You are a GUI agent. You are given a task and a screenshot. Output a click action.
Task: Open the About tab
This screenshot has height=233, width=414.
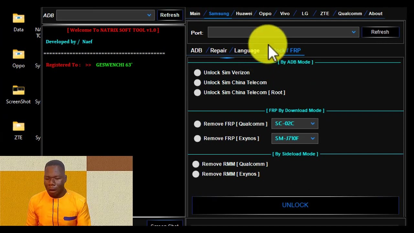click(376, 14)
